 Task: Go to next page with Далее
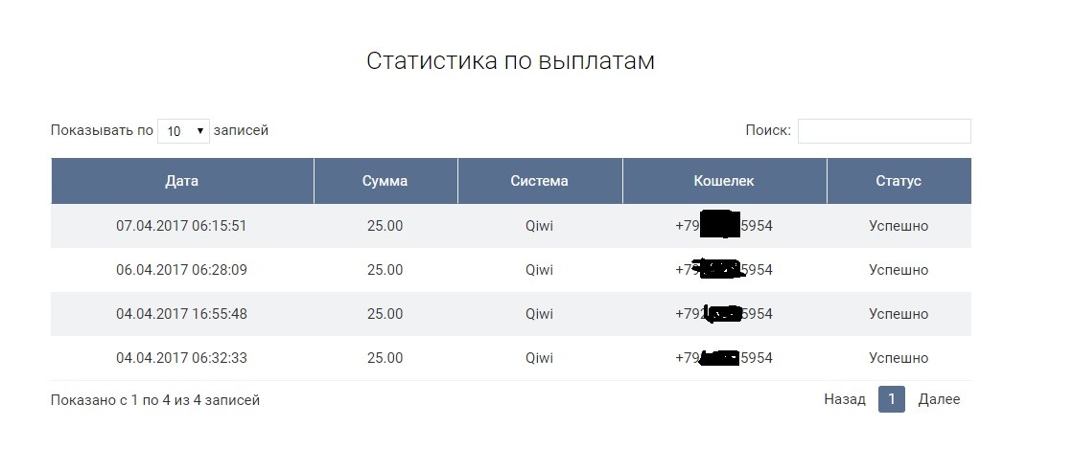coord(939,399)
